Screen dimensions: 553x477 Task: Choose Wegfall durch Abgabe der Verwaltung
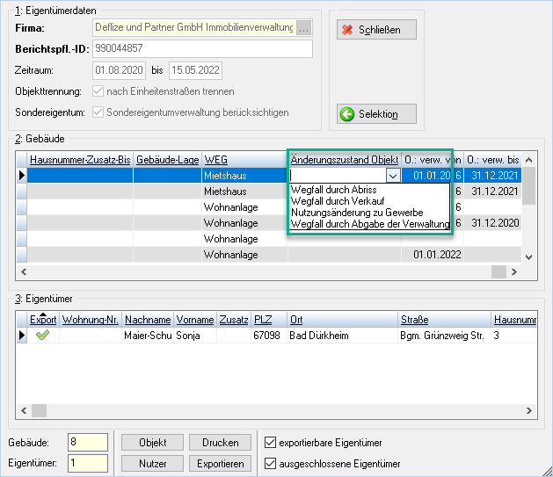tap(369, 224)
